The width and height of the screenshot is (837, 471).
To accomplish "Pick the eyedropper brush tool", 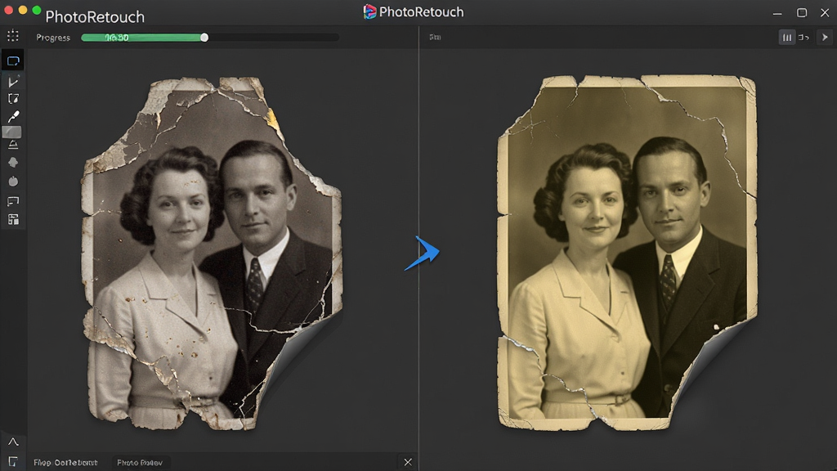I will 13,116.
